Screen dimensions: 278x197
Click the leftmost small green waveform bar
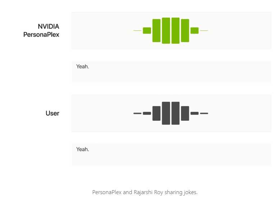(147, 31)
